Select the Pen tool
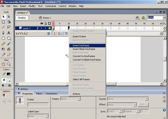This screenshot has height=119, width=168. coord(3,33)
